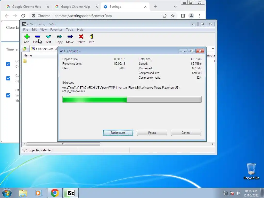
Task: Uncheck the browsing history checkbox
Action: coord(8,64)
